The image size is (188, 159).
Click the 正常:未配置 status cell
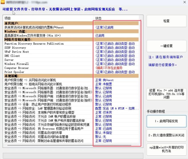click(x=104, y=84)
